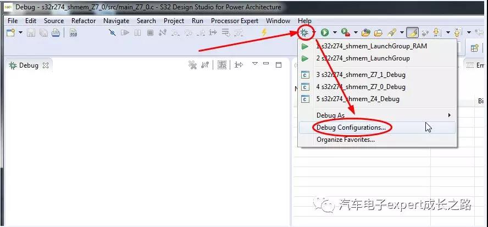
Task: Click the Debug bug icon in the toolbar
Action: pos(304,32)
